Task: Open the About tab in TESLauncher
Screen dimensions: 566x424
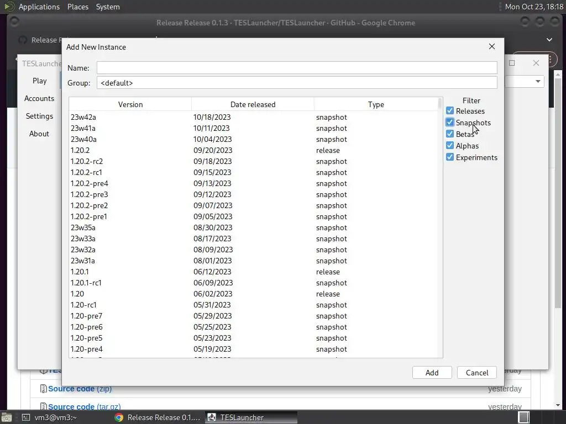Action: (x=39, y=134)
